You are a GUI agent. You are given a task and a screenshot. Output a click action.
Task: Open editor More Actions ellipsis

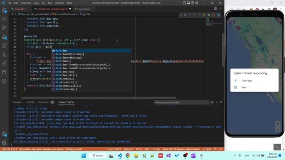point(220,9)
